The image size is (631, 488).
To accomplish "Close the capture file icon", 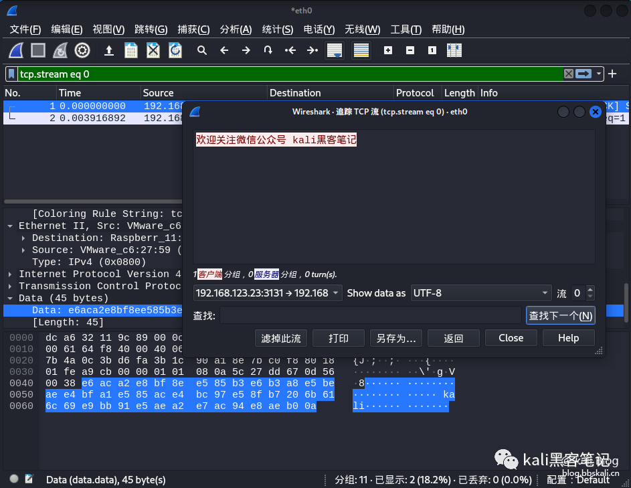I will 153,50.
